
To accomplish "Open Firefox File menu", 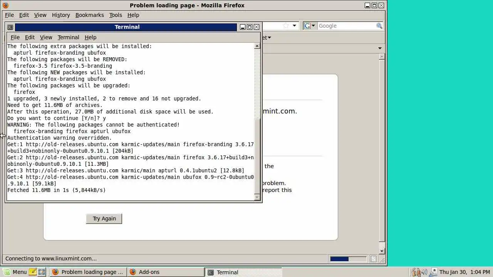I will (x=9, y=15).
